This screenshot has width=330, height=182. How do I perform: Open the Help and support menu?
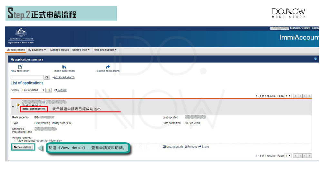(105, 50)
